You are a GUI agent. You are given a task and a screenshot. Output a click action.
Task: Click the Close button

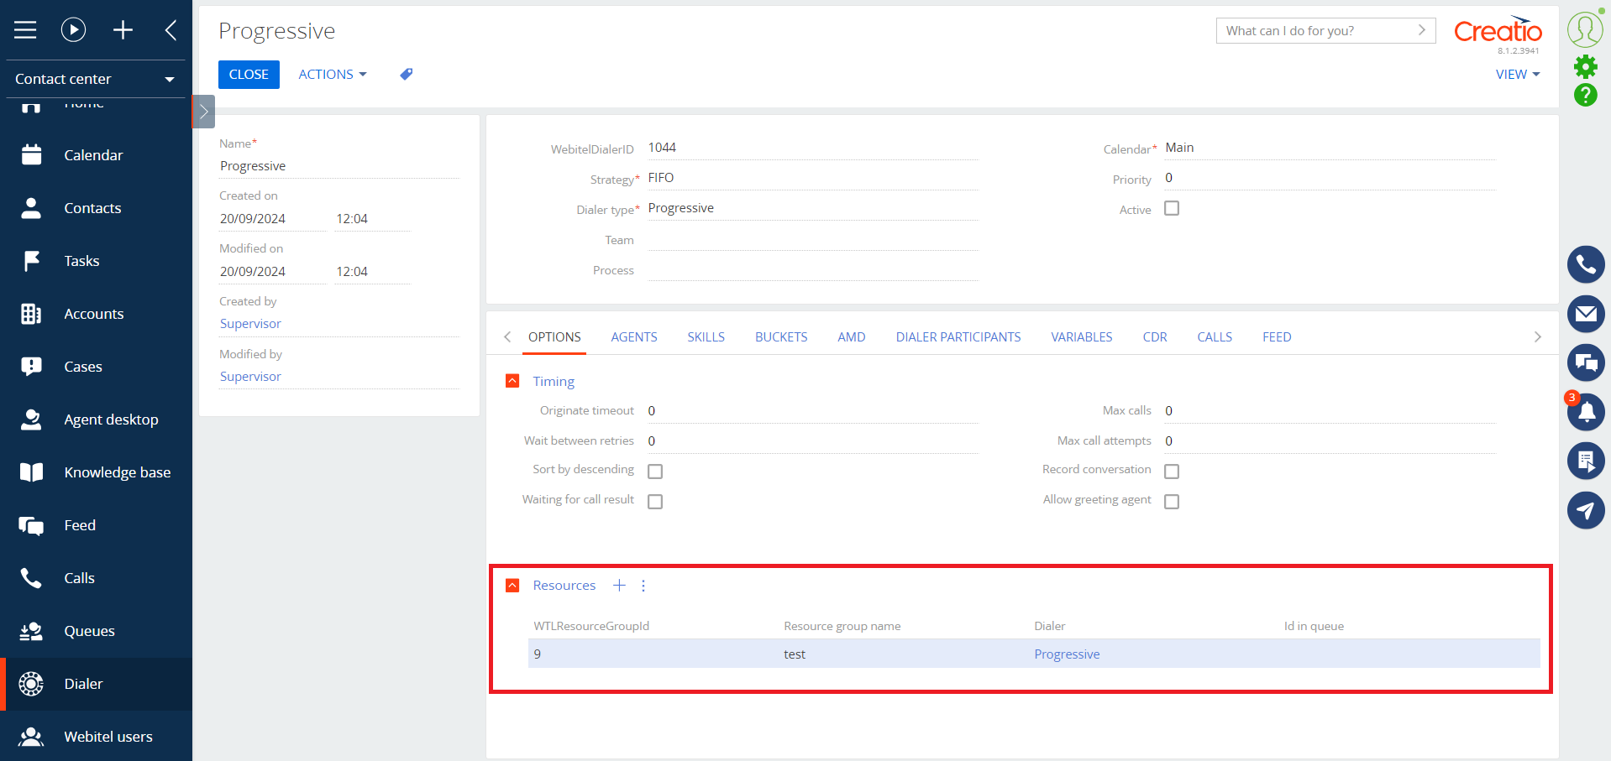pos(249,74)
